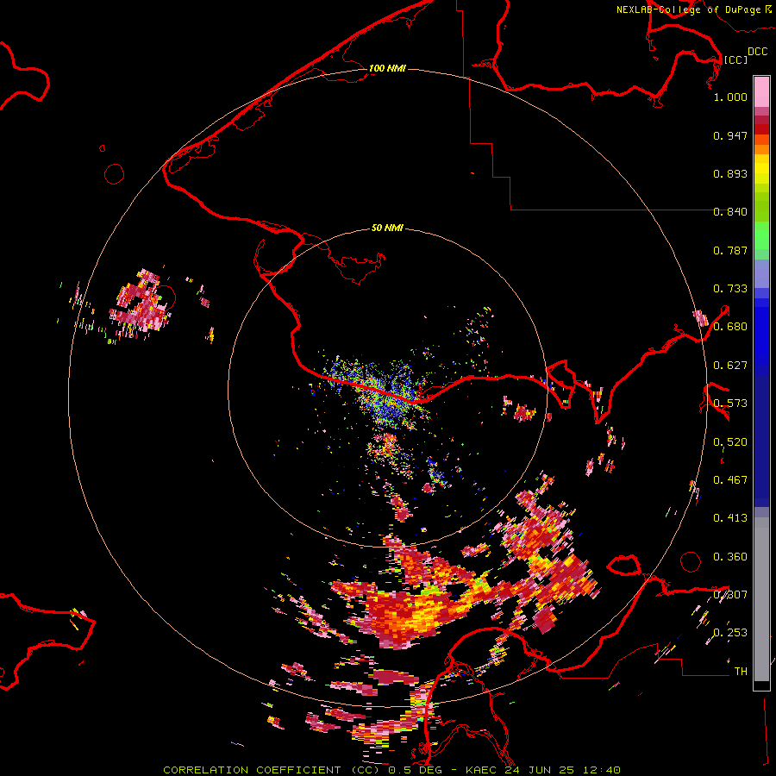This screenshot has height=776, width=776.
Task: Click the 0.307 color scale value
Action: pyautogui.click(x=730, y=595)
